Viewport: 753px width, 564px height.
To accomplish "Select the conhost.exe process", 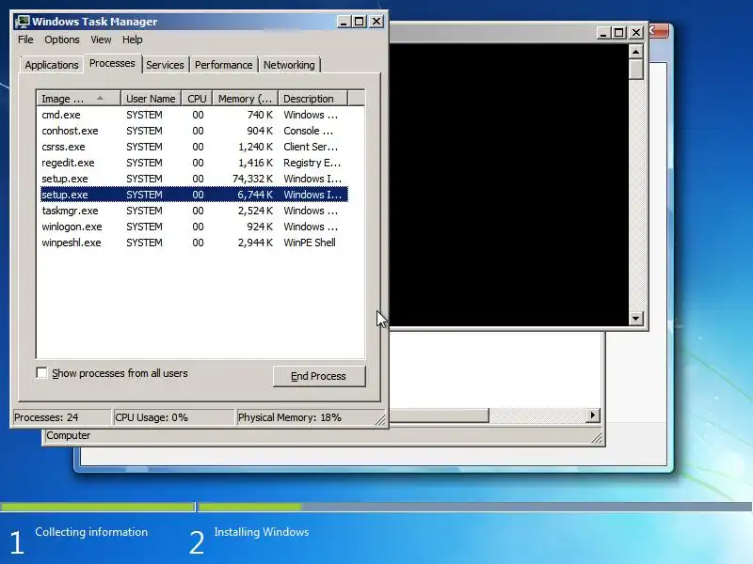I will click(x=194, y=131).
